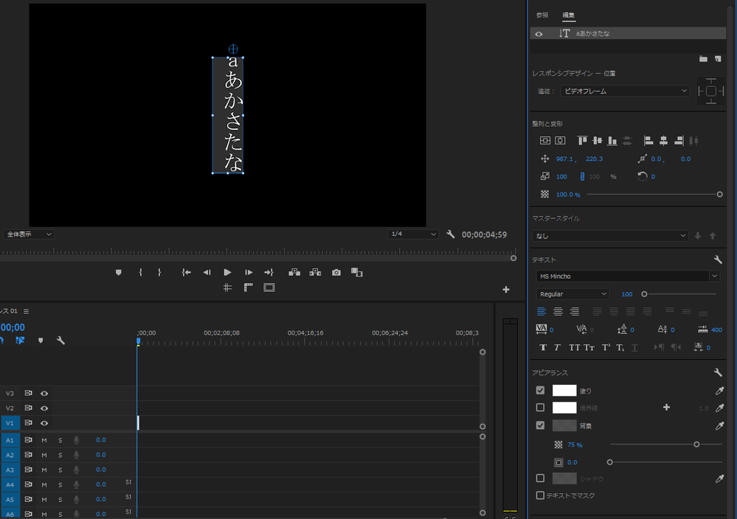Toggle the scale constrain link icon
The width and height of the screenshot is (737, 519).
click(582, 177)
